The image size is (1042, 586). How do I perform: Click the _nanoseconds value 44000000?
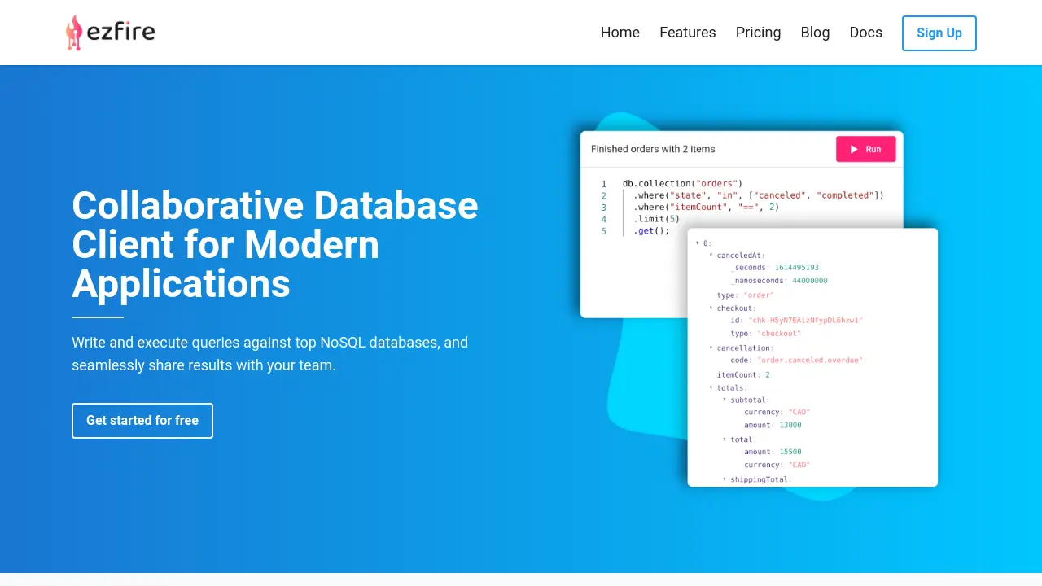click(810, 281)
